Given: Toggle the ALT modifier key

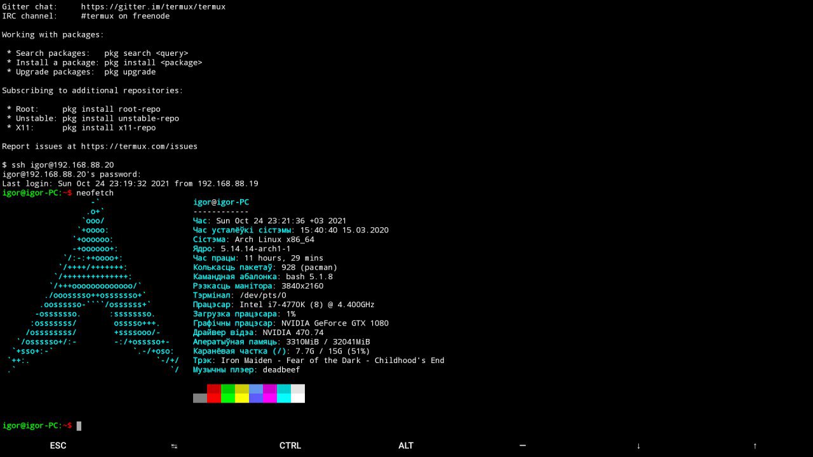Looking at the screenshot, I should (x=406, y=446).
